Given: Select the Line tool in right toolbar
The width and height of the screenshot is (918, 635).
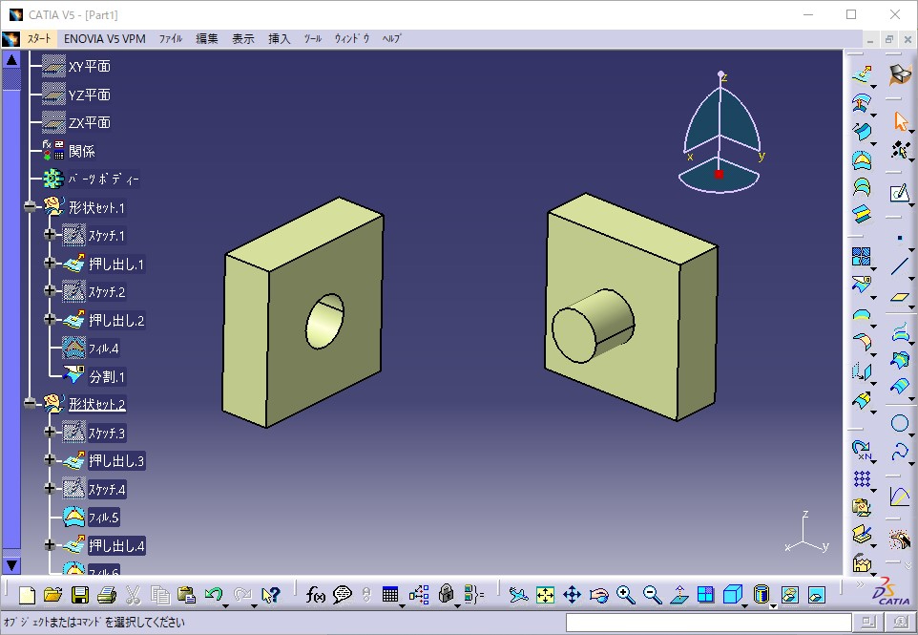Looking at the screenshot, I should [x=899, y=266].
